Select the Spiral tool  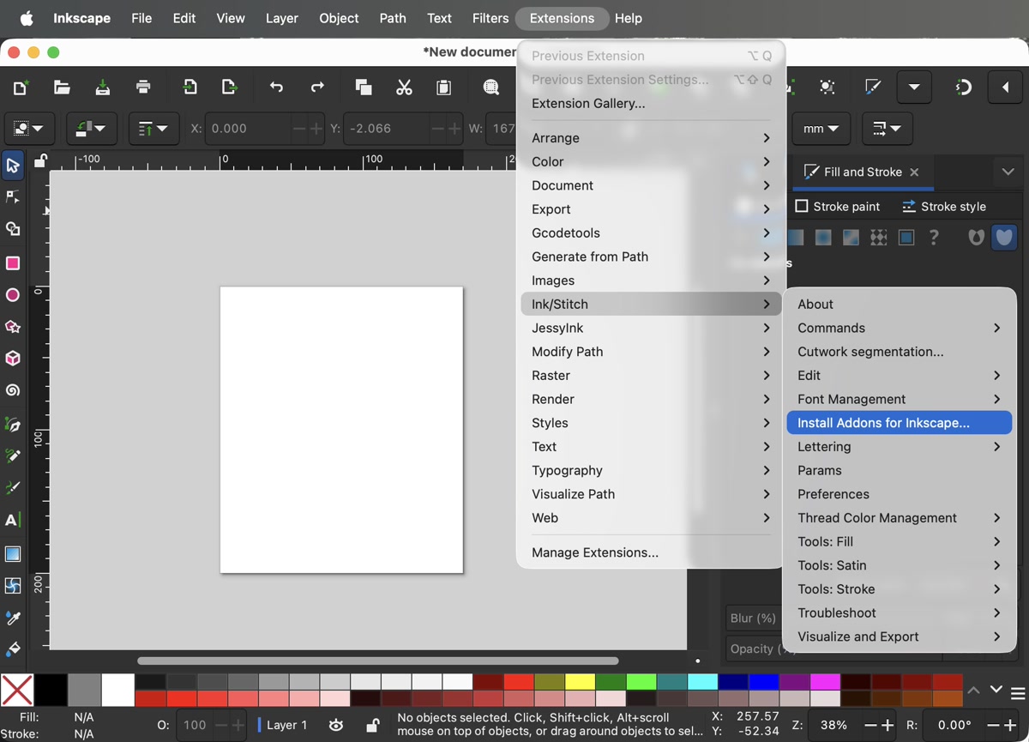coord(13,390)
